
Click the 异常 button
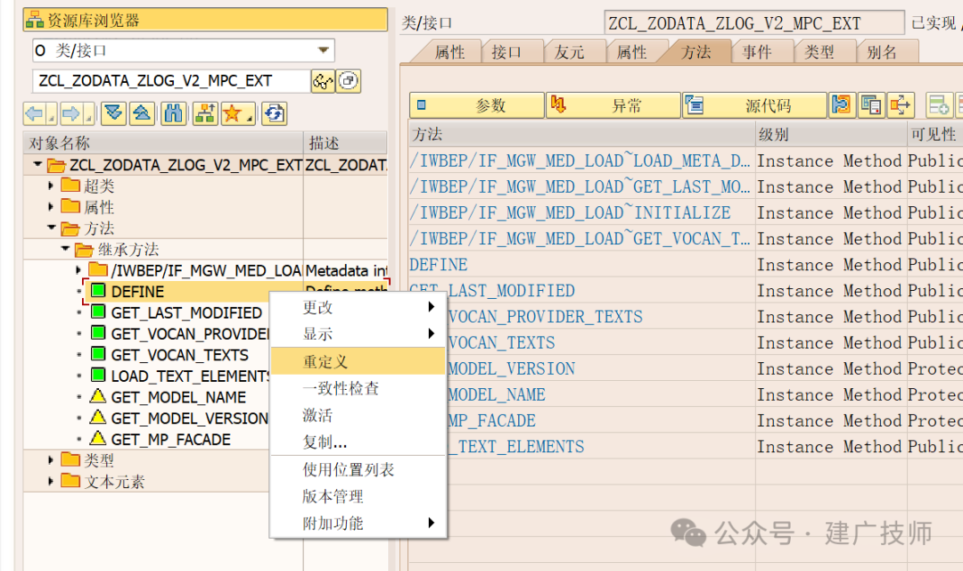(x=613, y=105)
